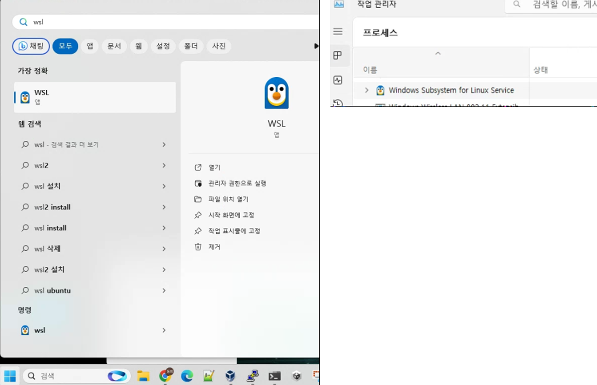597x385 pixels.
Task: Switch to the 설정 filter tab
Action: [163, 46]
